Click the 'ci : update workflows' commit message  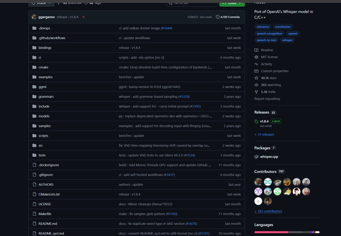(134, 38)
